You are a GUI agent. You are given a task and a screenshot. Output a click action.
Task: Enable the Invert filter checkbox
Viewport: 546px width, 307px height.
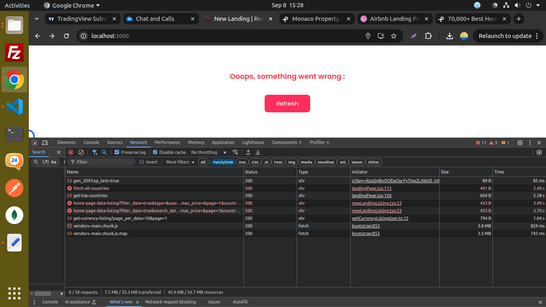pos(141,162)
